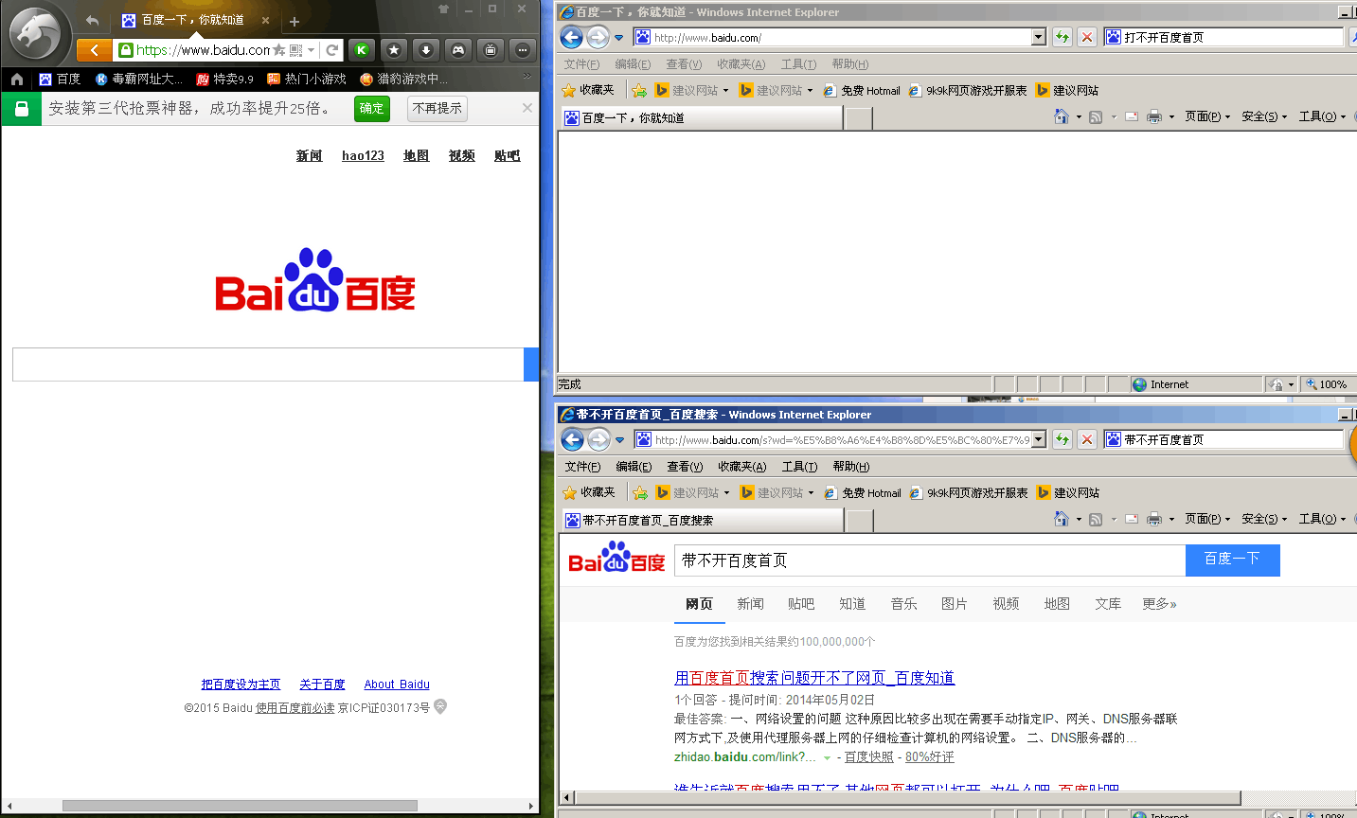Click Refresh in the 百度一下 IE window
The image size is (1357, 818).
click(x=1062, y=37)
